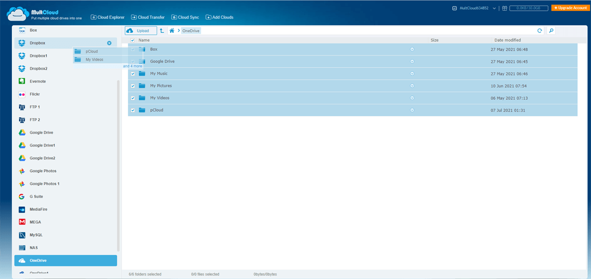591x279 pixels.
Task: Select OneDrive breadcrumb
Action: tap(191, 31)
